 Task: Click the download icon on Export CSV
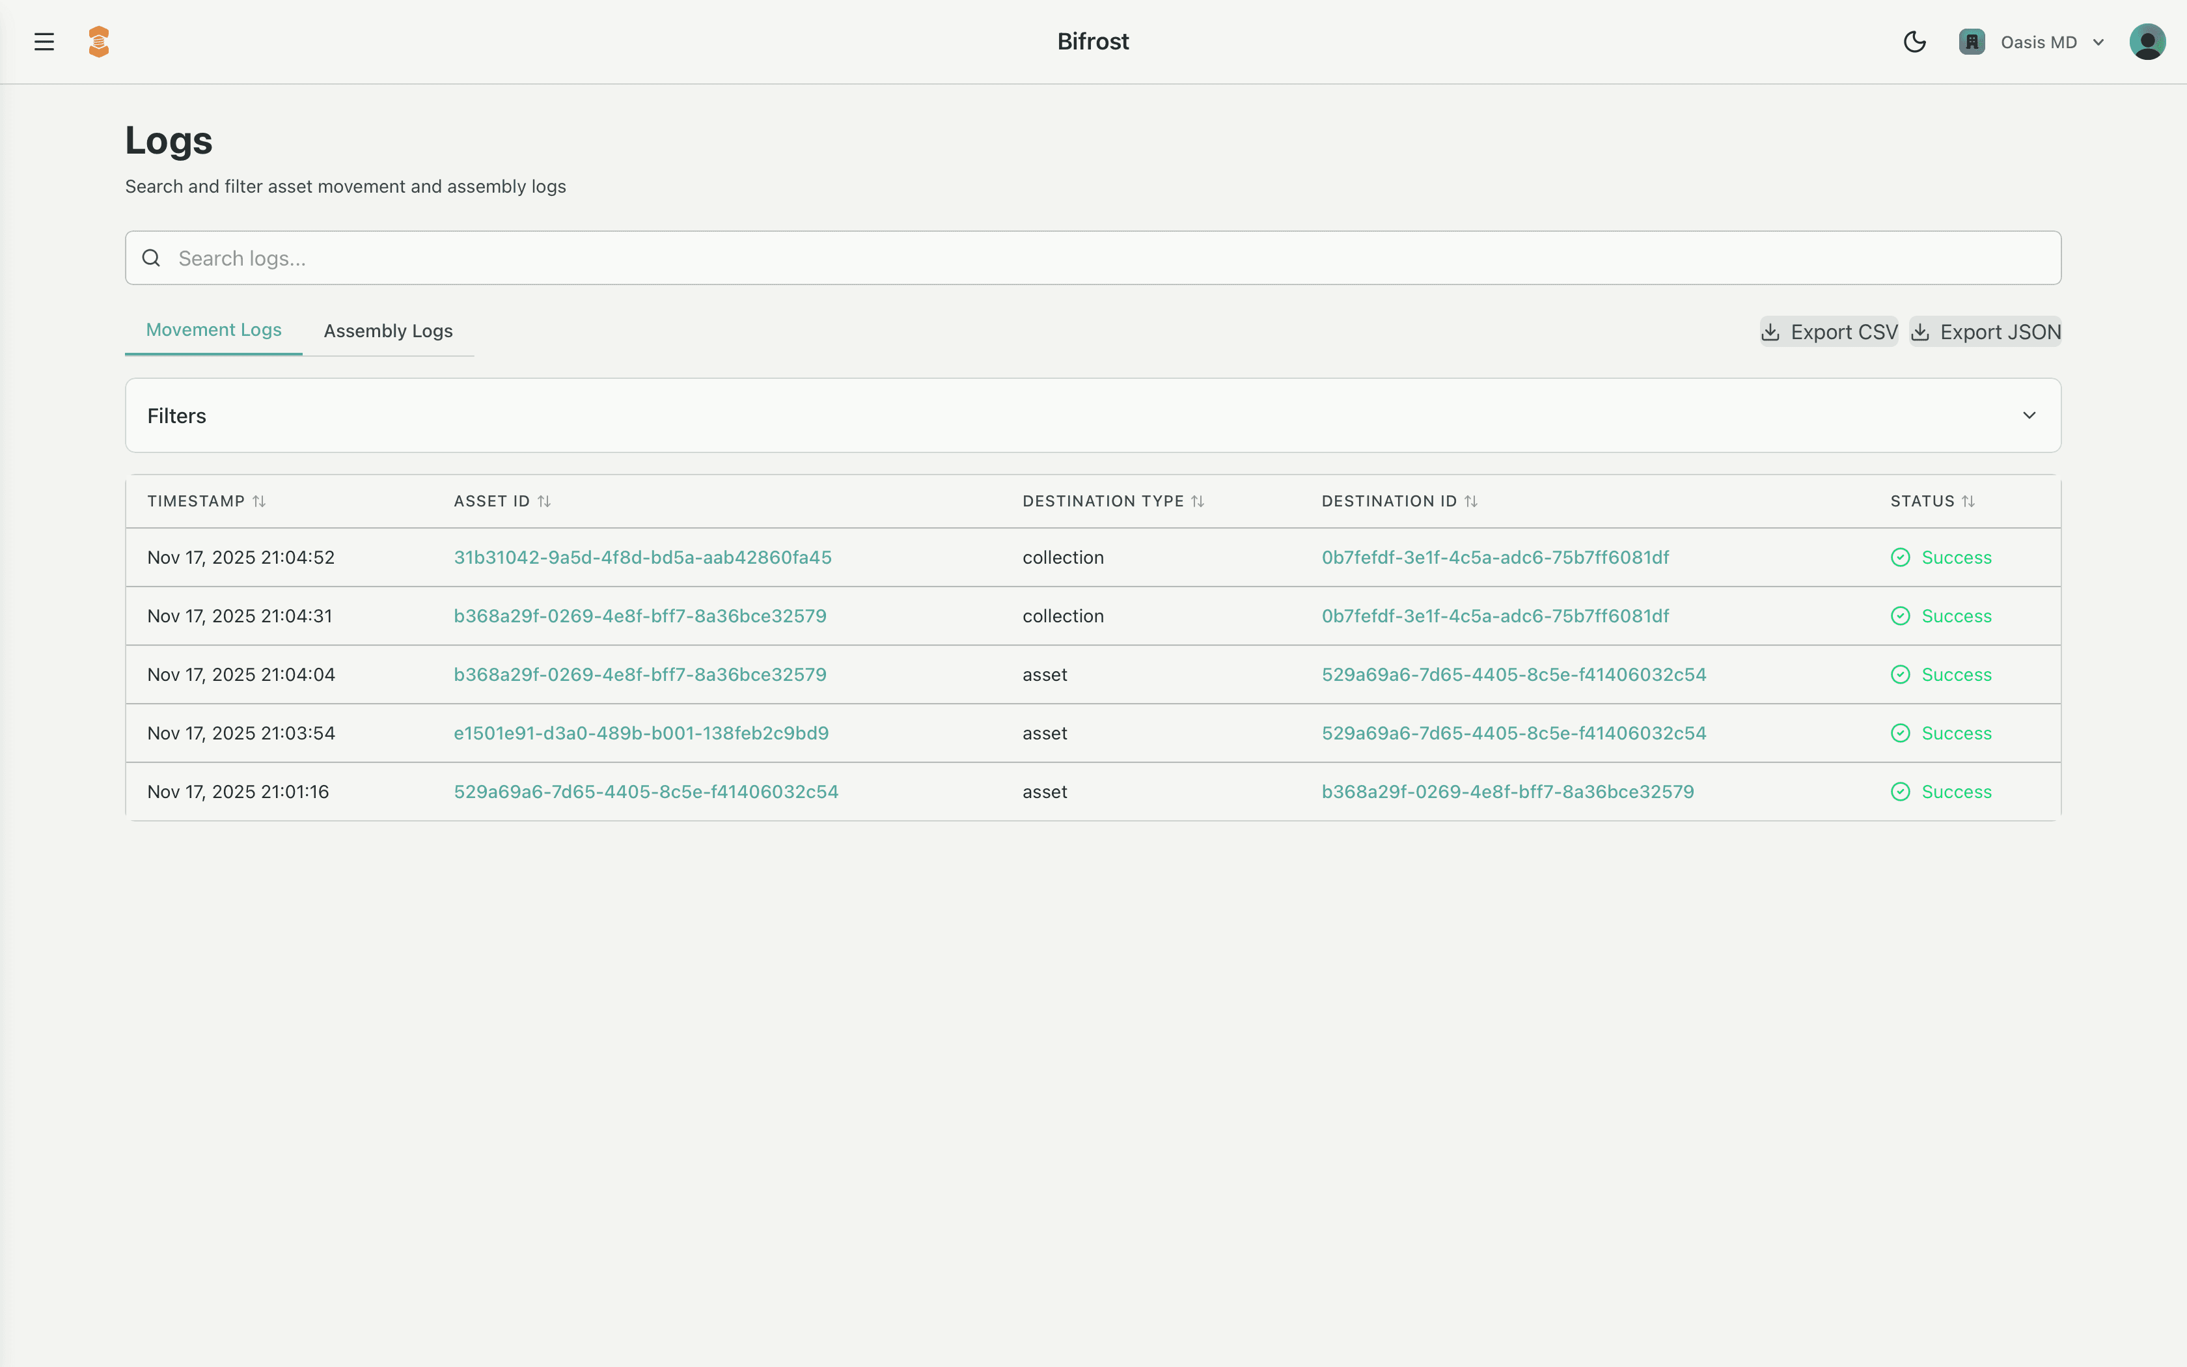(x=1771, y=331)
